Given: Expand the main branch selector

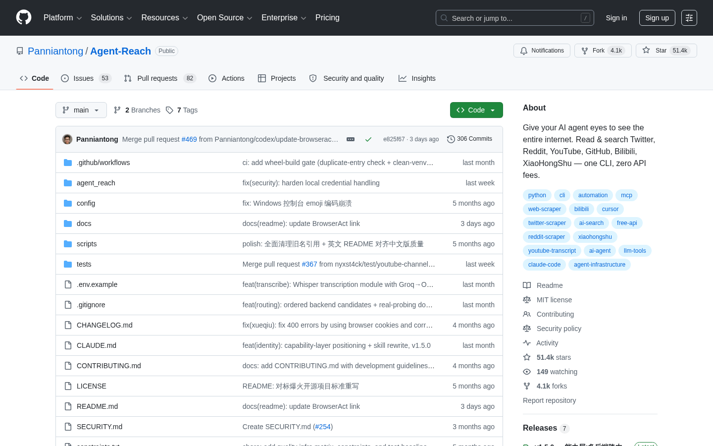Looking at the screenshot, I should (81, 110).
